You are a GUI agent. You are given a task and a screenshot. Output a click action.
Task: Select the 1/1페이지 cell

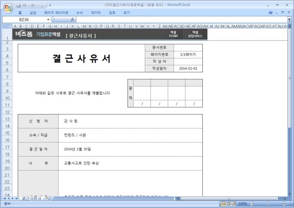[188, 54]
